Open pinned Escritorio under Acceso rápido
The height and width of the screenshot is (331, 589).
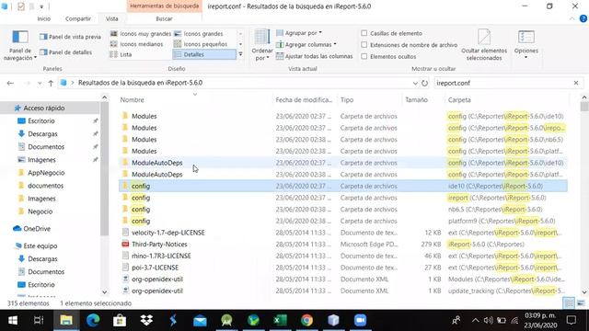click(40, 120)
